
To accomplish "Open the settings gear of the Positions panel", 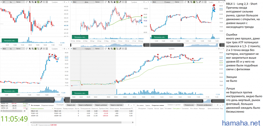I will pyautogui.click(x=128, y=105).
